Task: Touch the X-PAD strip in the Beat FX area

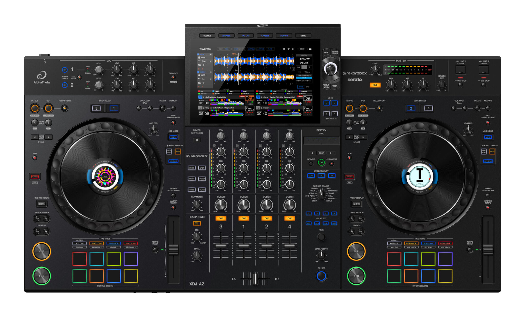Action: point(321,140)
